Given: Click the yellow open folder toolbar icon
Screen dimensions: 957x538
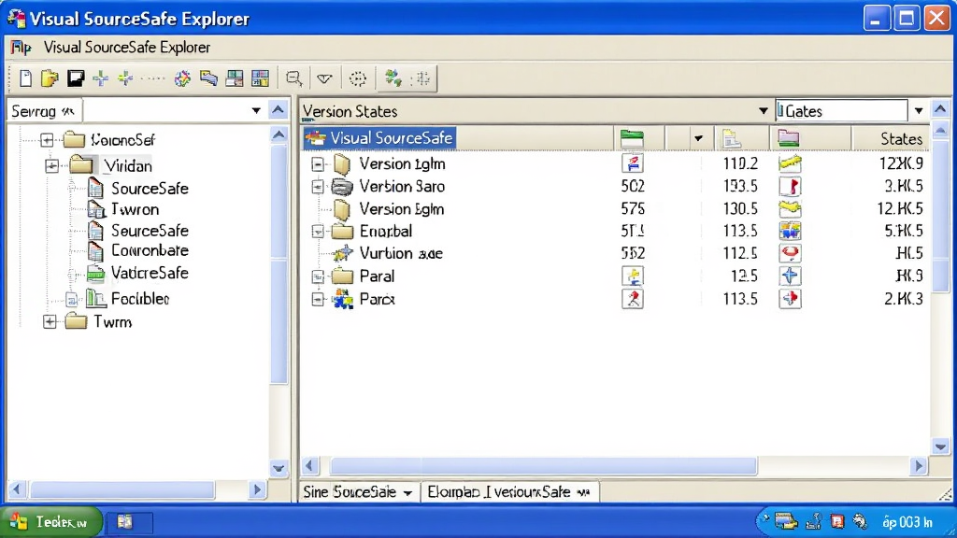Looking at the screenshot, I should pos(50,78).
